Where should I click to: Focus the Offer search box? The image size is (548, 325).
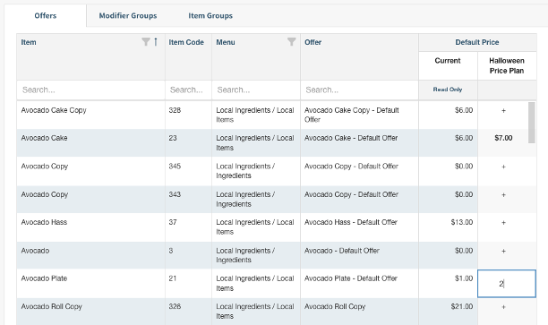(x=359, y=90)
